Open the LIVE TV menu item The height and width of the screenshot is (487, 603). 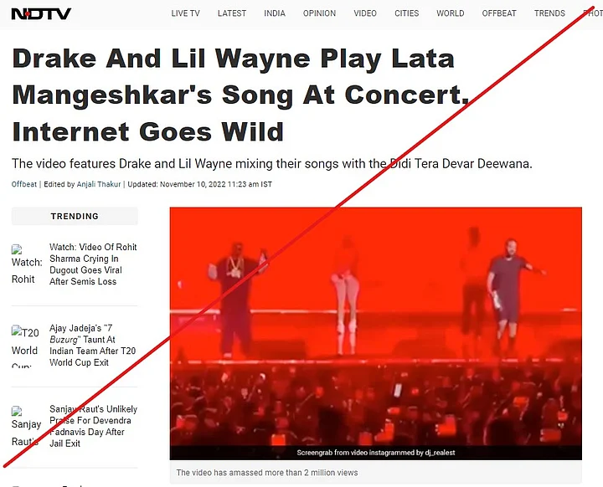point(185,13)
